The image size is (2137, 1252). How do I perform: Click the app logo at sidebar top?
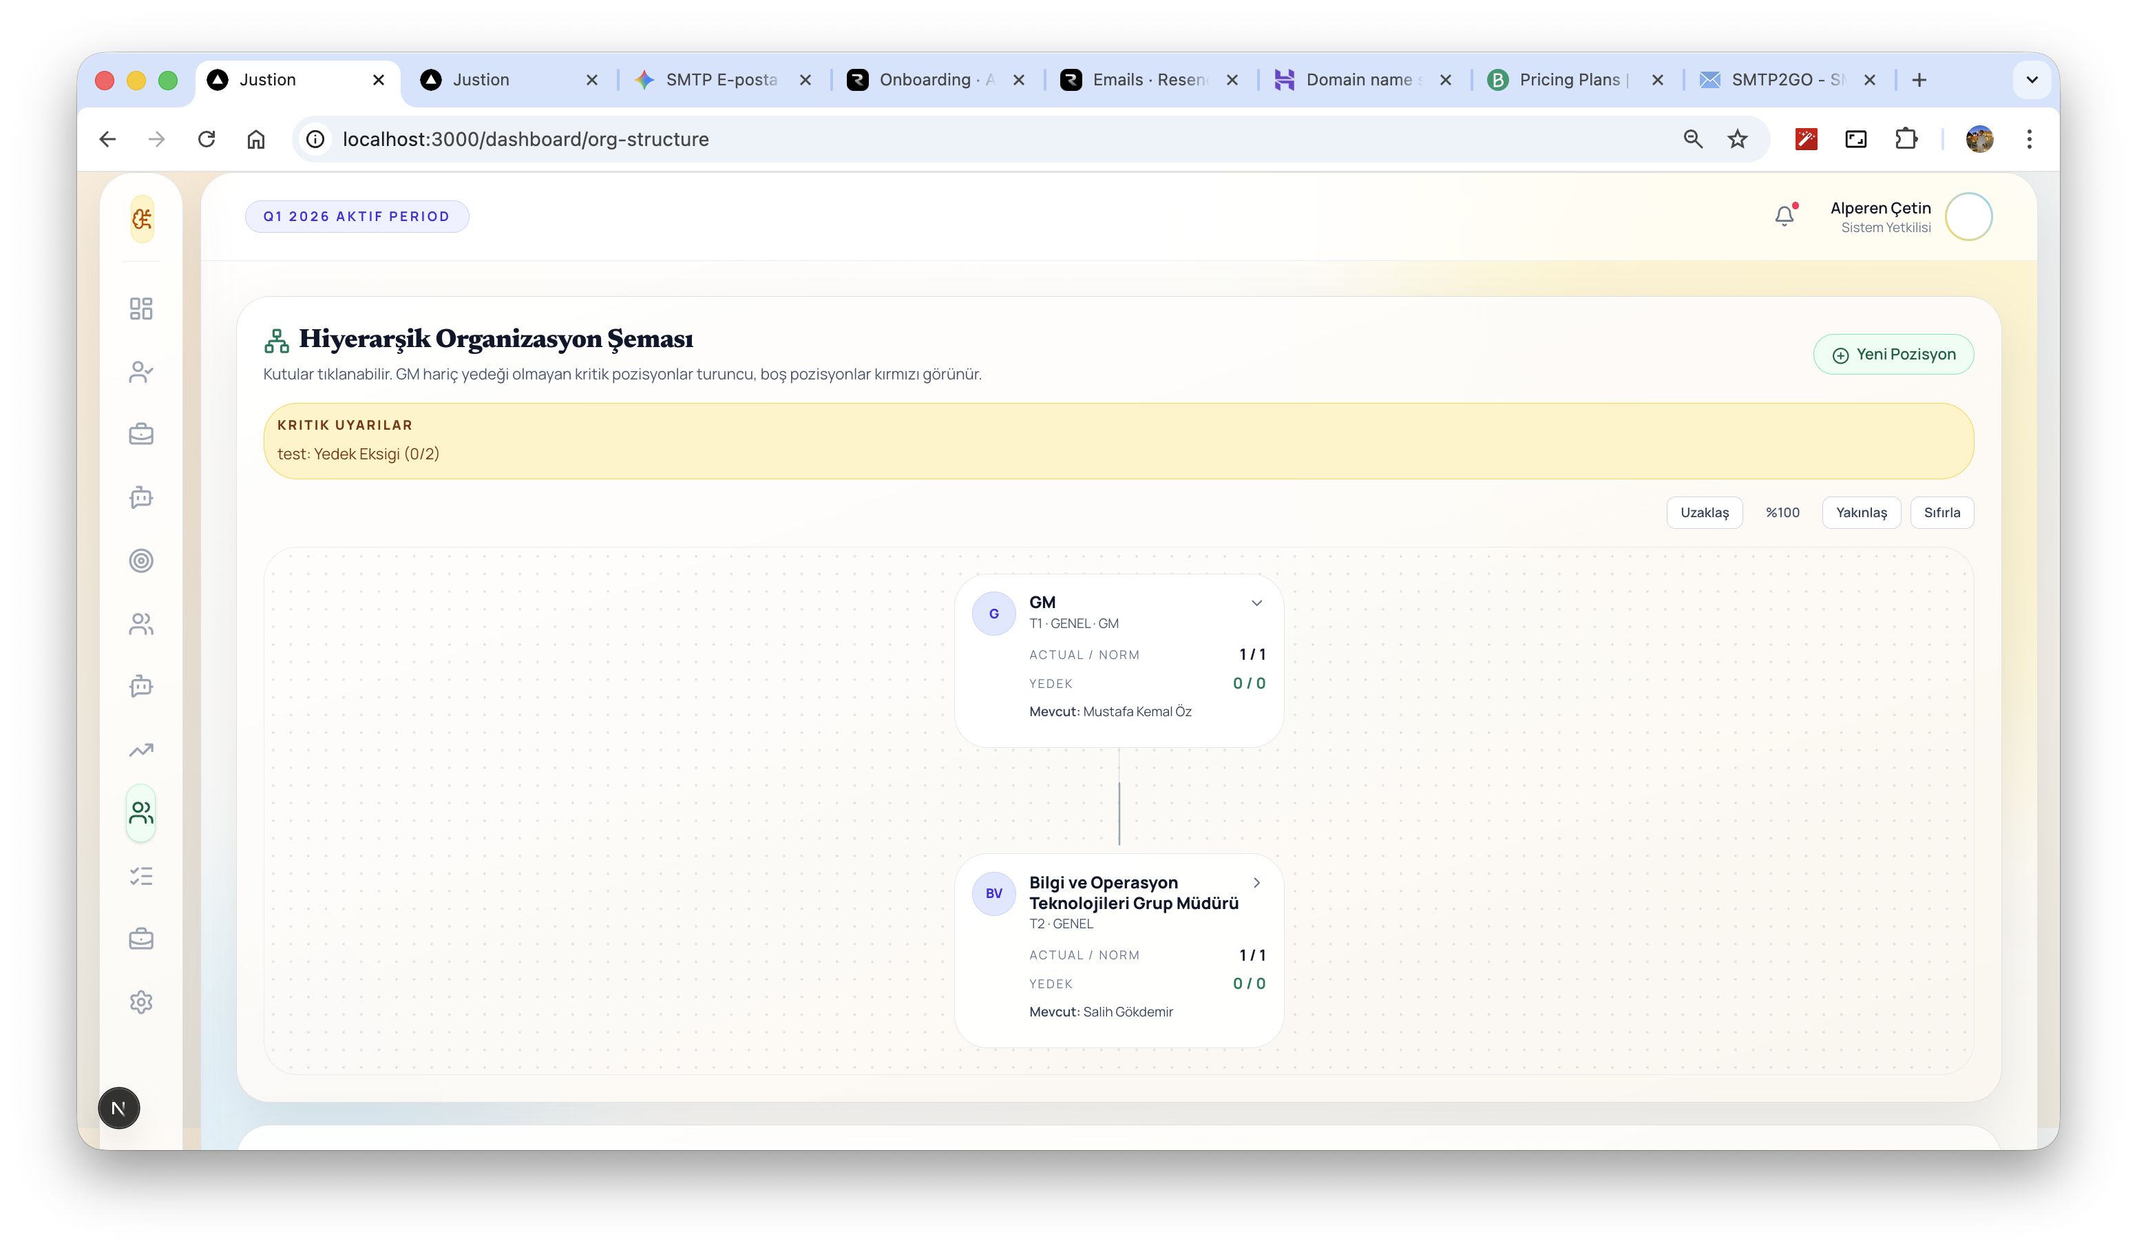point(142,219)
